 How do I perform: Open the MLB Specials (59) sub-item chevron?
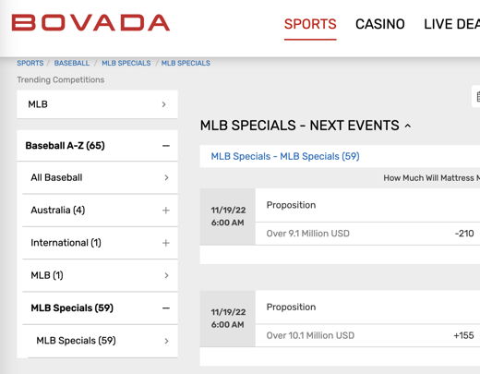[x=166, y=341]
